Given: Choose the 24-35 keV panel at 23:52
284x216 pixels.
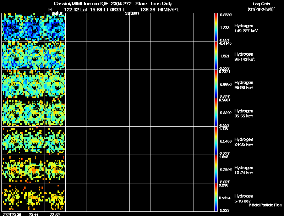Looking at the screenshot, I should tap(55, 141).
